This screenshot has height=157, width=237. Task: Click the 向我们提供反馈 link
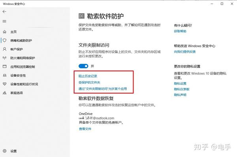click(x=185, y=52)
